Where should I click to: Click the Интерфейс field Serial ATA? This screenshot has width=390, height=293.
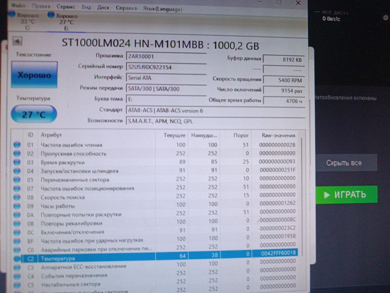[166, 78]
